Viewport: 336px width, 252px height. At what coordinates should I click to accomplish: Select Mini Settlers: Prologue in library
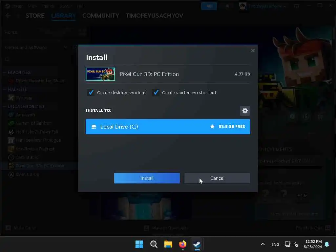point(39,140)
